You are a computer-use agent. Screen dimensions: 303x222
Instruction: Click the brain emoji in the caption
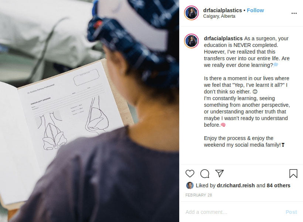[x=223, y=125]
